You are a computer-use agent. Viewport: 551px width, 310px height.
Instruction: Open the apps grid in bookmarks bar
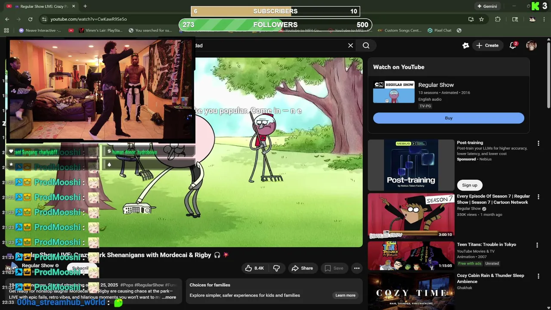pos(6,30)
